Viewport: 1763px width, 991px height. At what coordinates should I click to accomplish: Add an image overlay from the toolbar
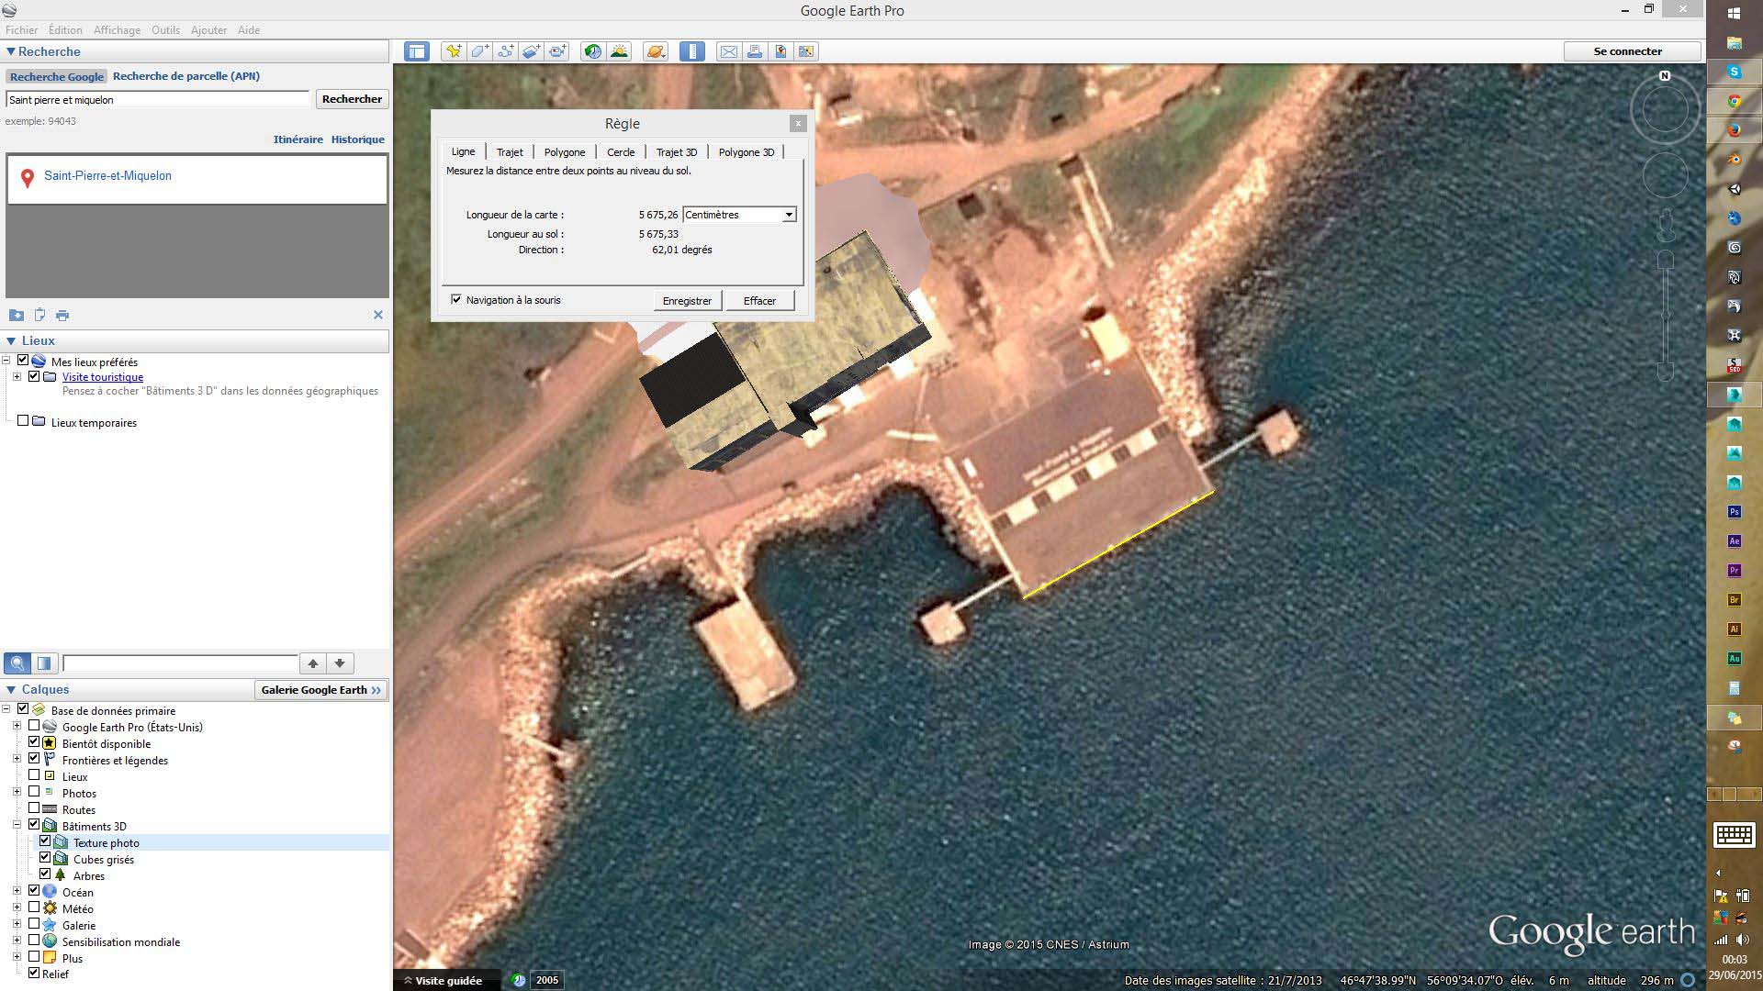pos(532,51)
